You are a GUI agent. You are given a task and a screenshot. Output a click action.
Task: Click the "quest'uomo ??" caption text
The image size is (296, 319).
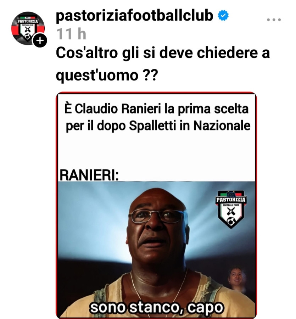click(x=107, y=75)
